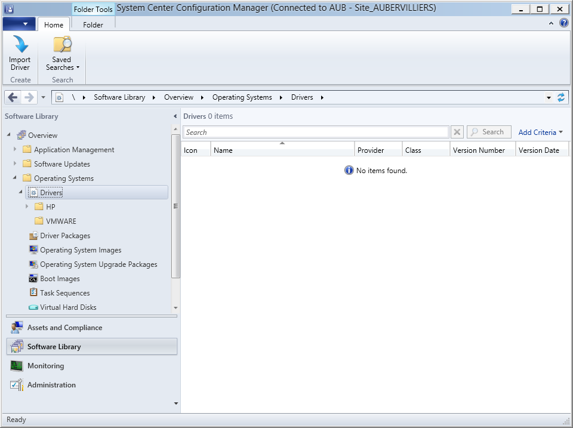This screenshot has width=573, height=428.
Task: Click the tree pane vertical scrollbar thumb
Action: (175, 206)
